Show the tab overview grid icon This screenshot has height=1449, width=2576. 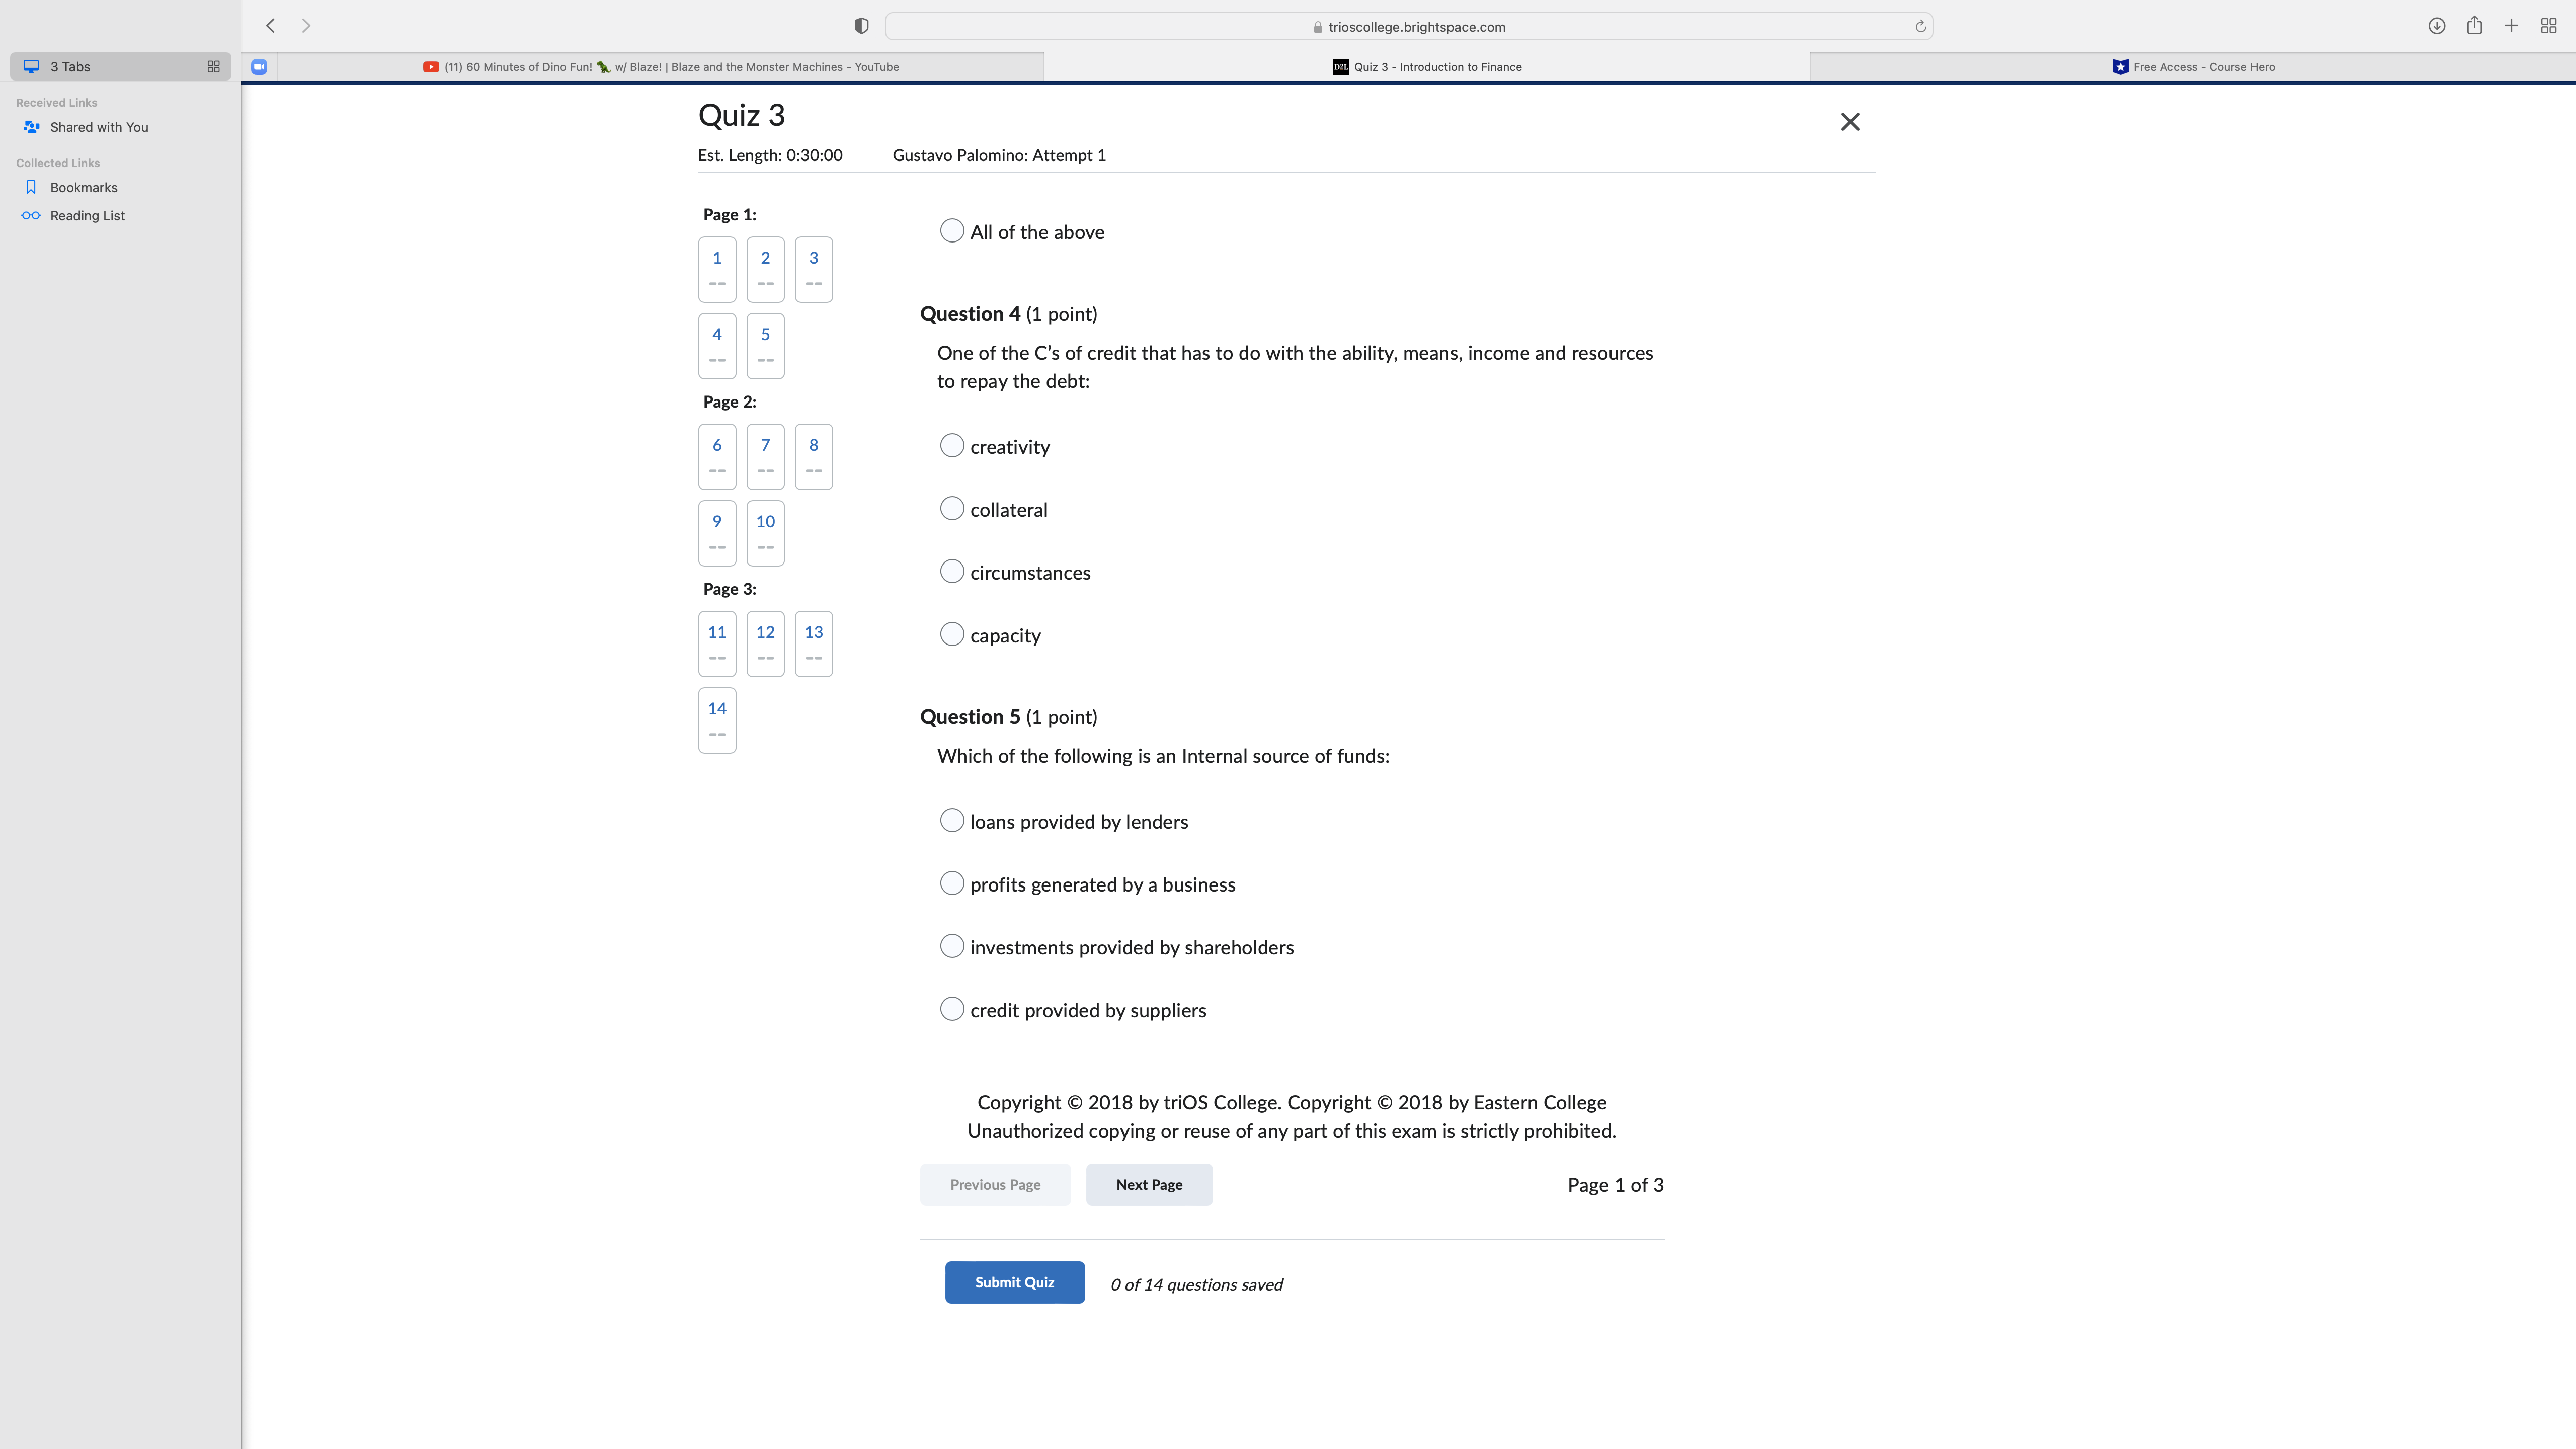pyautogui.click(x=2549, y=26)
